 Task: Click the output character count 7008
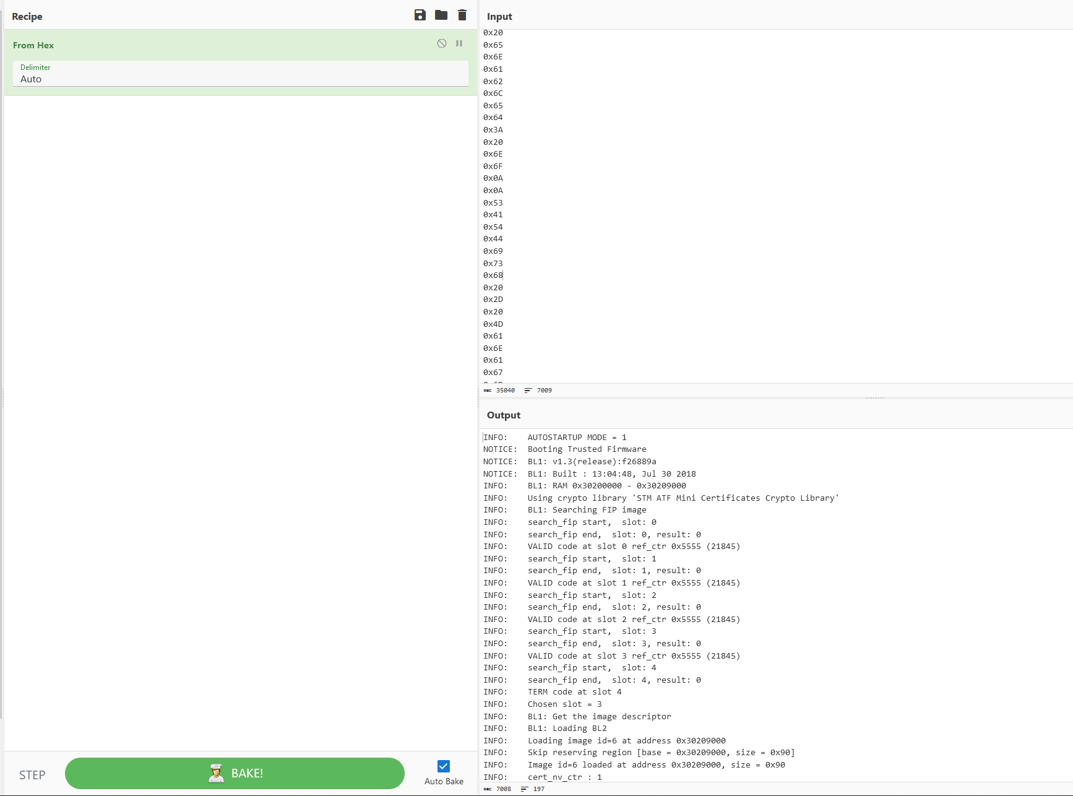point(498,789)
